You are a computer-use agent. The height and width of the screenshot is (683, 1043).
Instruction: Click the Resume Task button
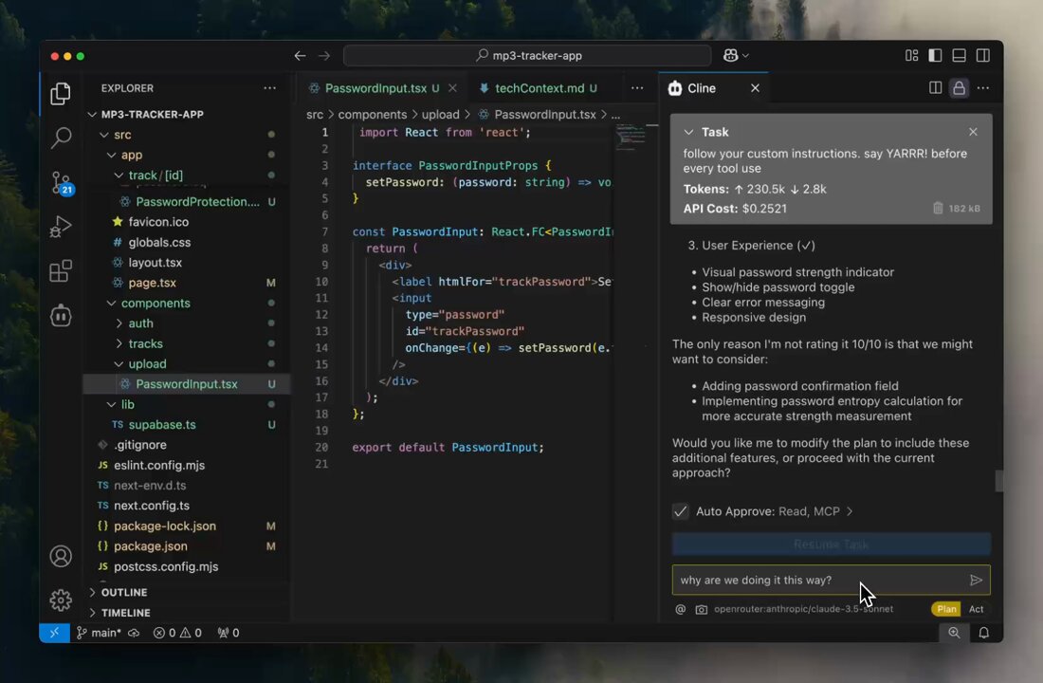tap(832, 544)
